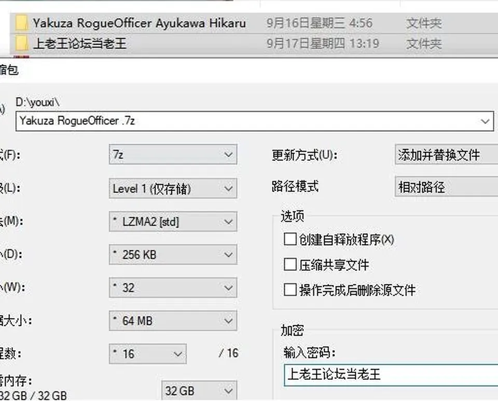This screenshot has height=401, width=498.
Task: Click the date 9月17日星期四 13:19
Action: (x=323, y=44)
